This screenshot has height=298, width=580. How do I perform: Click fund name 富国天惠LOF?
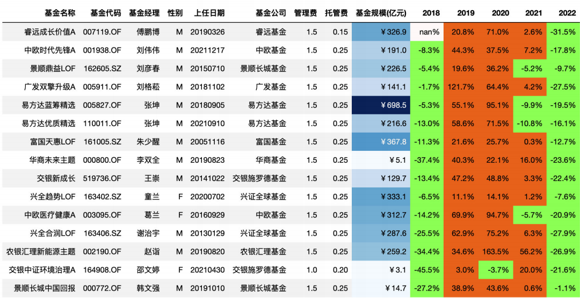pyautogui.click(x=53, y=142)
